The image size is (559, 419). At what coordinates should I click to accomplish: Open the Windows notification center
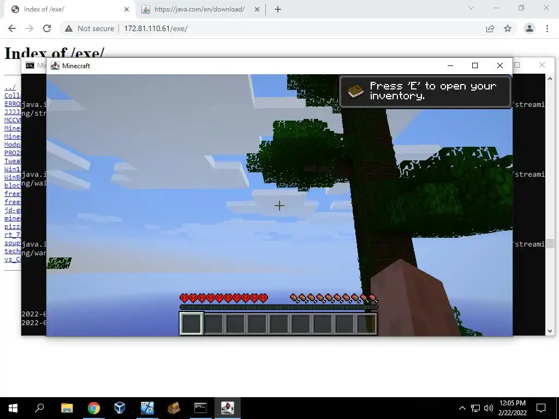point(541,408)
